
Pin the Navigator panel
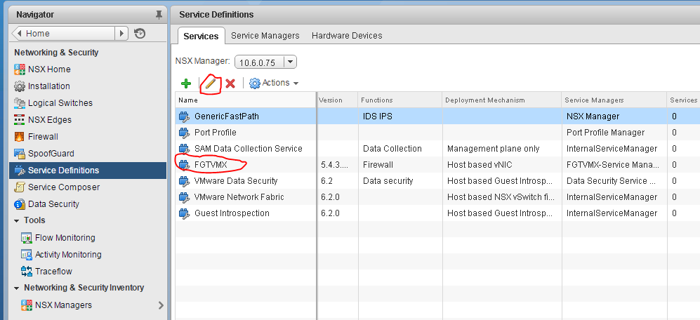[x=159, y=15]
